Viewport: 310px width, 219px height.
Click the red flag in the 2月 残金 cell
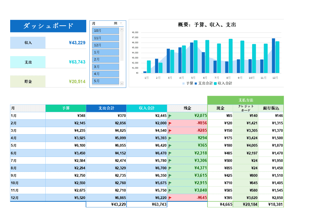(x=170, y=123)
